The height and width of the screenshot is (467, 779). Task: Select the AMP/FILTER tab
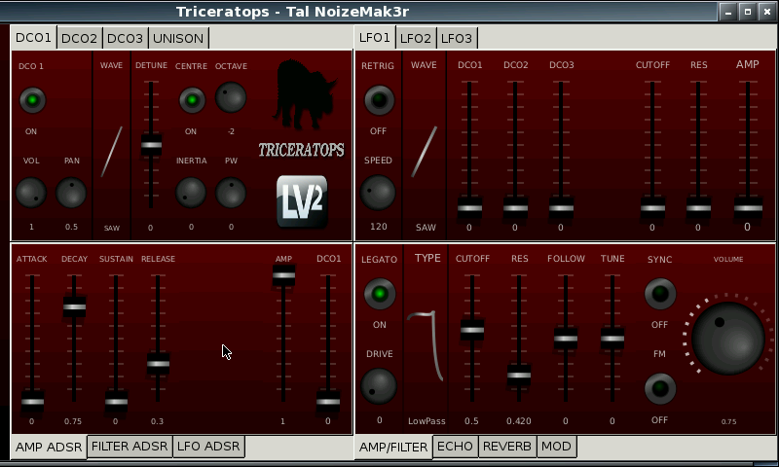click(393, 448)
